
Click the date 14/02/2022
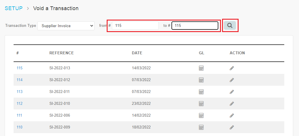(141, 115)
